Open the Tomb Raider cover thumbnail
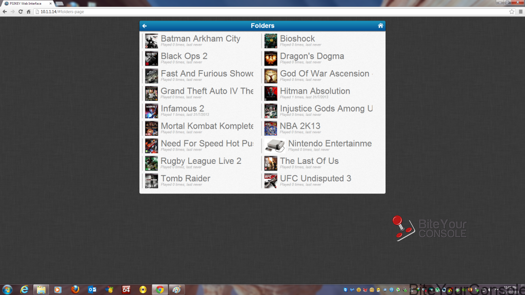The width and height of the screenshot is (525, 295). (x=151, y=181)
